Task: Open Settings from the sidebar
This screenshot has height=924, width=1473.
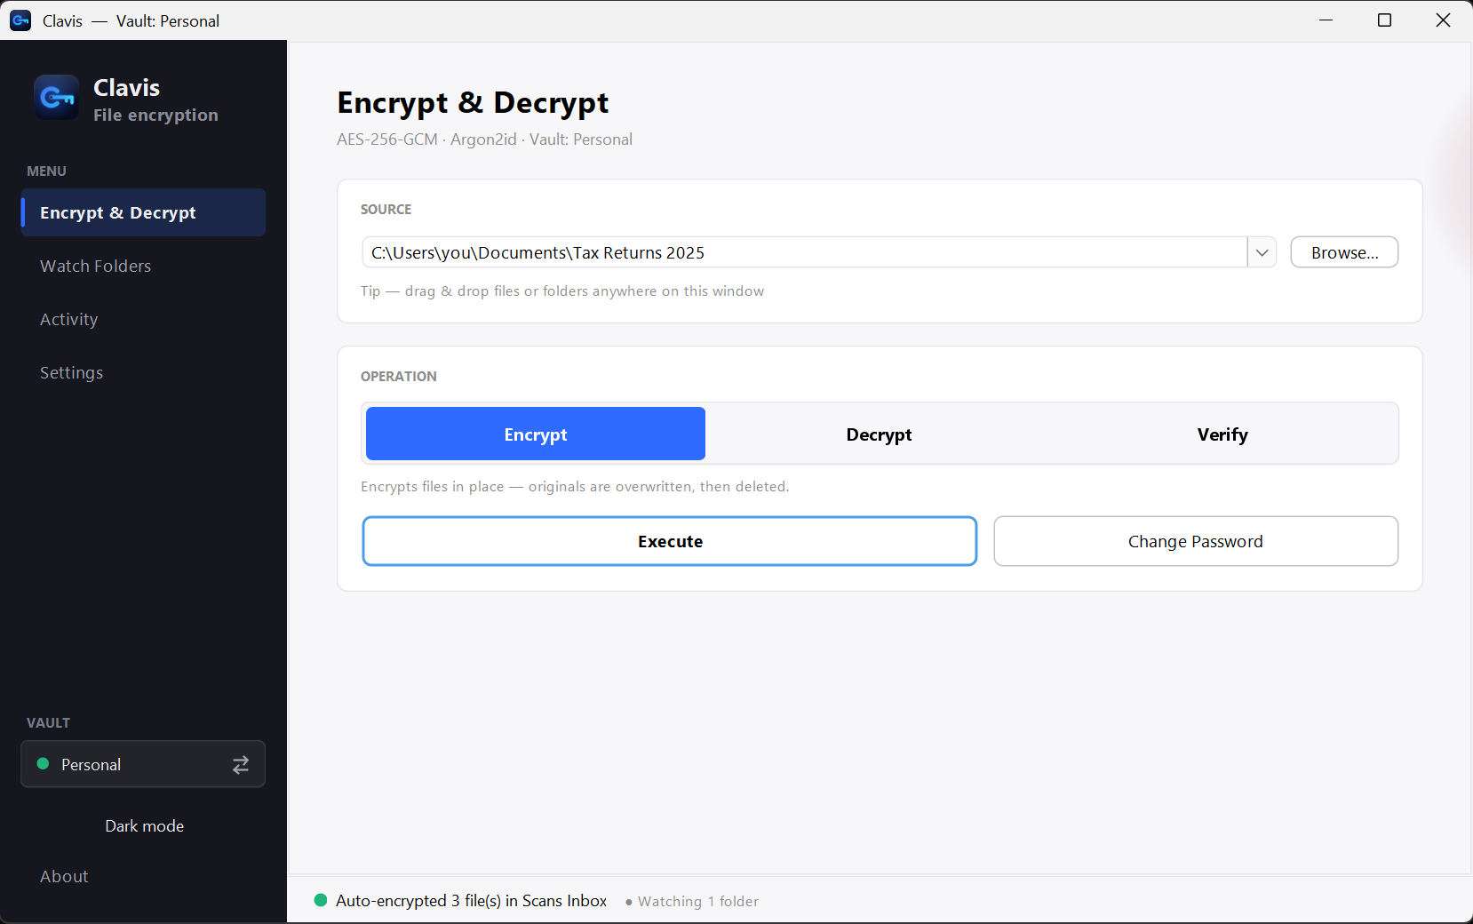Action: tap(143, 372)
